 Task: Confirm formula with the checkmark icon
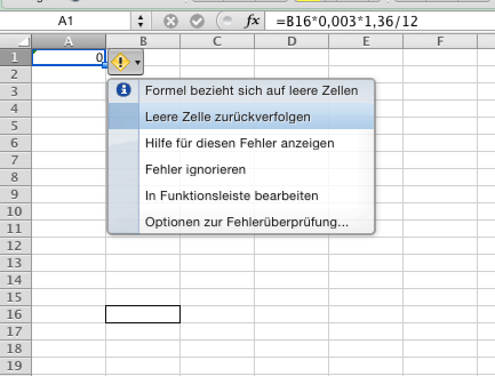point(197,21)
